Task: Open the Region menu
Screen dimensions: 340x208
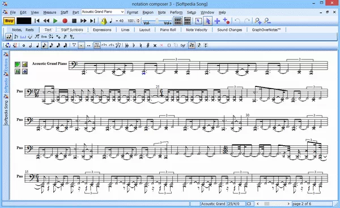Action: point(148,12)
